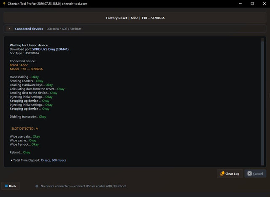Viewport: 270px width, 197px height.
Task: Click the 'Wipe userdata... Okay' line
Action: (x=25, y=136)
